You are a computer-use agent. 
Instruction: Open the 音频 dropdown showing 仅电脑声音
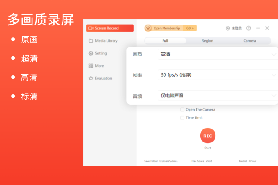218,95
